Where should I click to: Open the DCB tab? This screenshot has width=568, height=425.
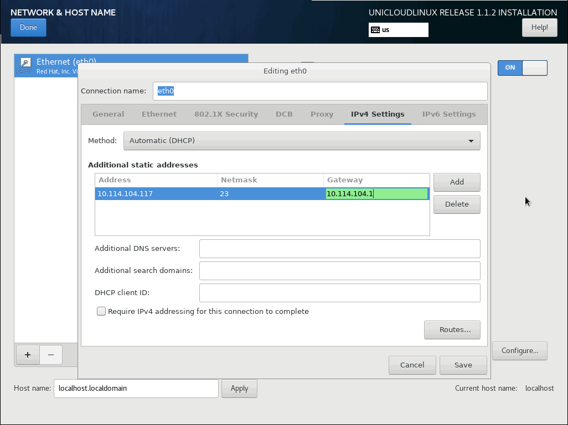click(x=284, y=114)
